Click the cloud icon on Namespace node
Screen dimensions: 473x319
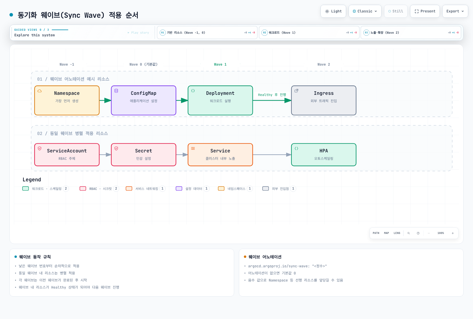pos(40,91)
